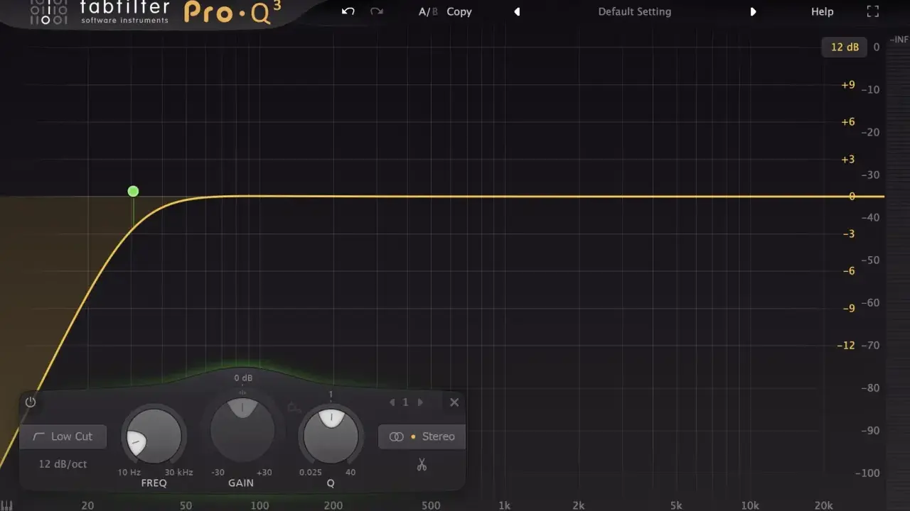Select the green EQ band 1 node
Viewport: 910px width, 511px height.
click(133, 191)
